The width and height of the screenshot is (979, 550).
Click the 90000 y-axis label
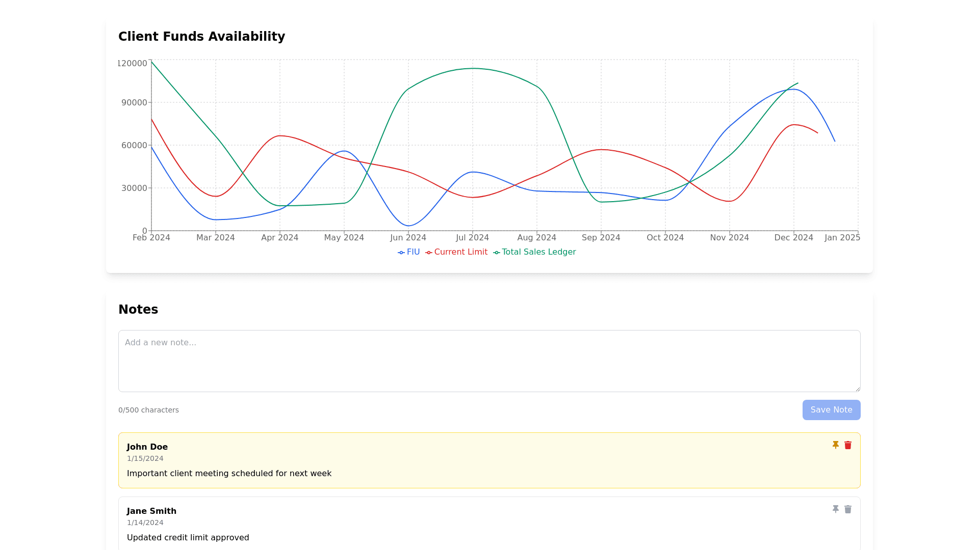coord(134,103)
